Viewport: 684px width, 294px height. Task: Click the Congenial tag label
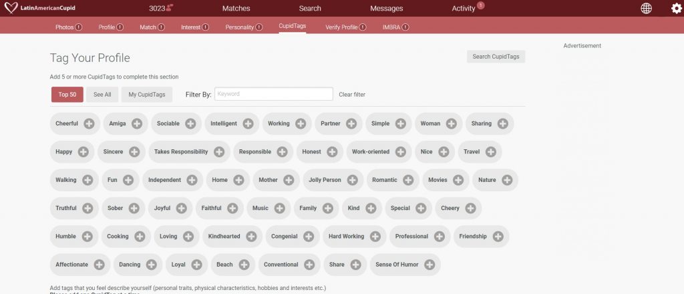285,237
